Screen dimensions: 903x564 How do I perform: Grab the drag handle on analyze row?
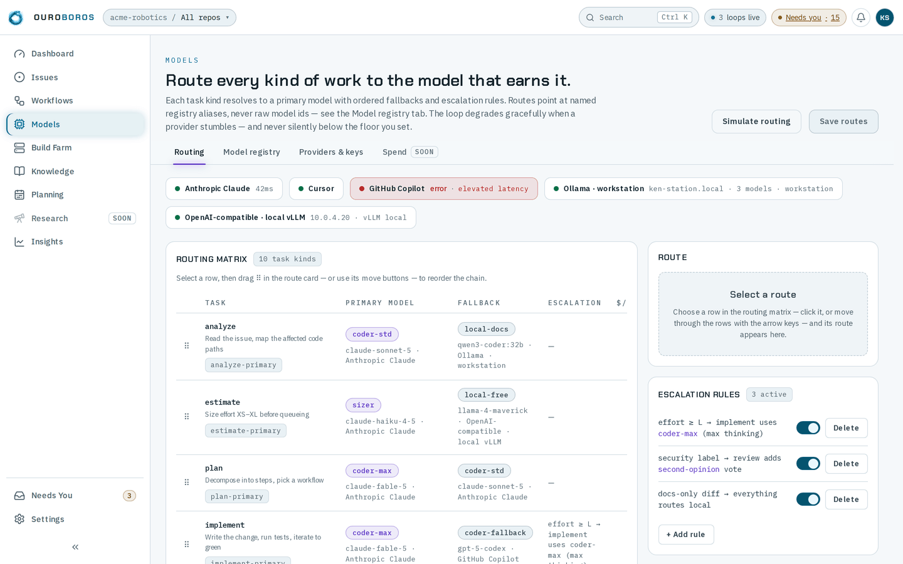tap(186, 345)
